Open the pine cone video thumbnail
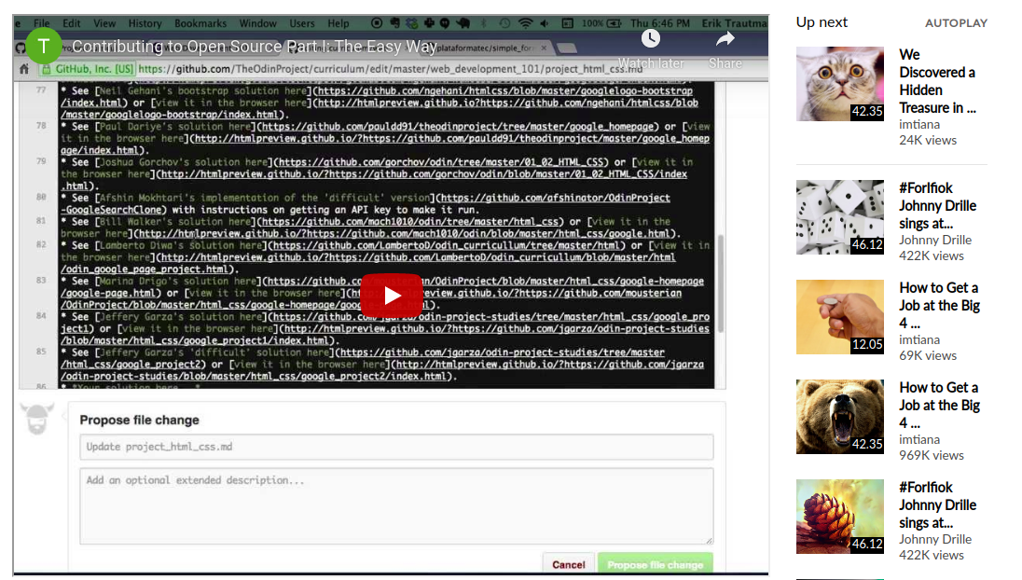The image size is (1022, 580). coord(839,517)
